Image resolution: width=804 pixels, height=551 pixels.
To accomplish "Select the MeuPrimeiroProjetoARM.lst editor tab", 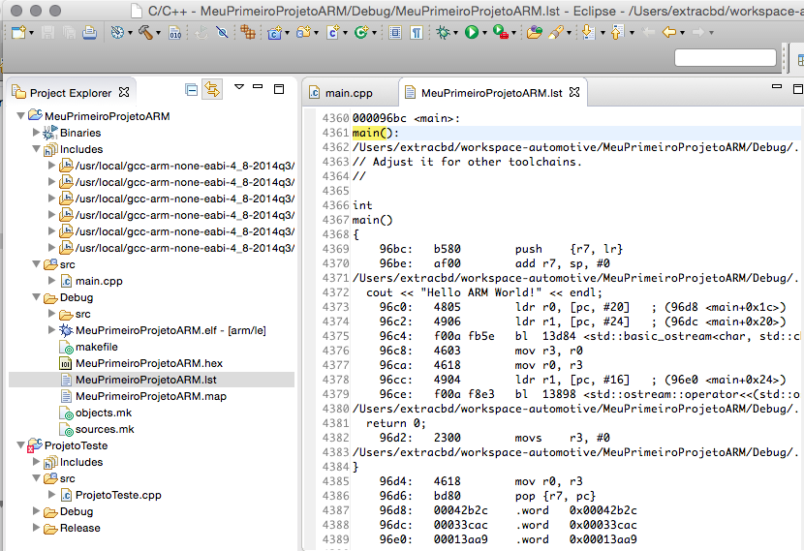I will [x=491, y=93].
